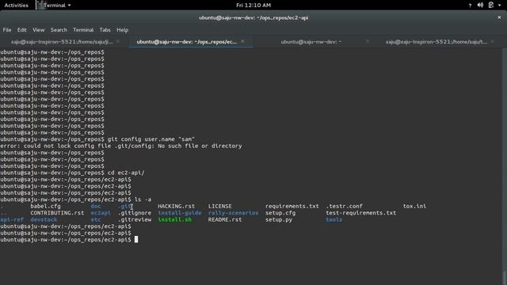Click .testr.conf in the listing
This screenshot has width=507, height=285.
point(344,206)
